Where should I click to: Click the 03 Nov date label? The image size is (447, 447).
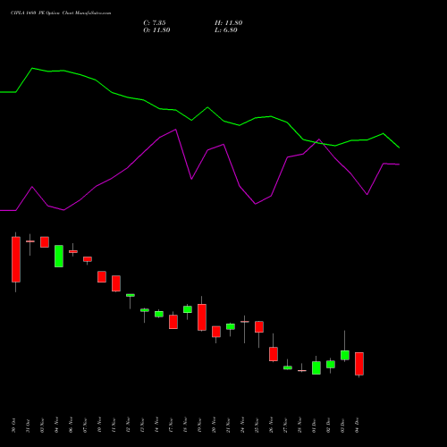click(x=42, y=426)
